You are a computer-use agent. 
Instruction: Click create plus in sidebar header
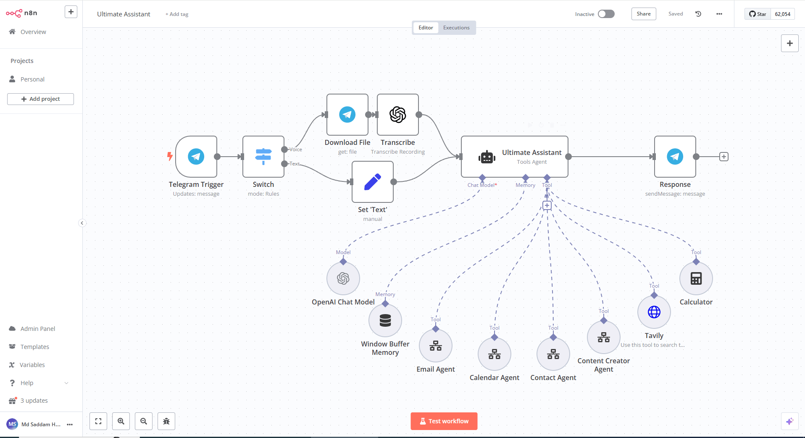(71, 12)
